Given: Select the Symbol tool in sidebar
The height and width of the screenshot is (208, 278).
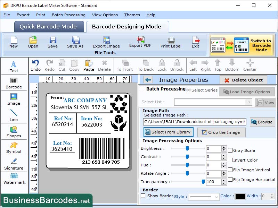Looking at the screenshot, I should coord(14,148).
